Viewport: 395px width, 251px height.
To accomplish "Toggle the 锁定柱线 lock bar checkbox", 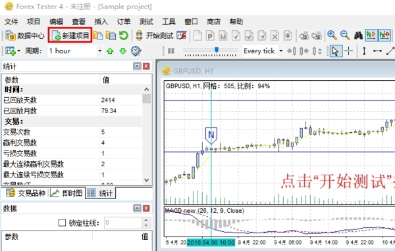I will pos(62,223).
